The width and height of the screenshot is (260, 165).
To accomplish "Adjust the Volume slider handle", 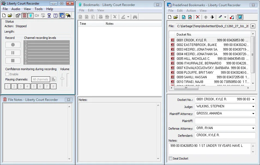I will pyautogui.click(x=62, y=79).
